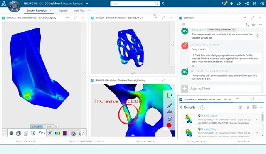The height and width of the screenshot is (154, 266).
Task: Pick the red color swatch in markup palette
Action: (169, 126)
